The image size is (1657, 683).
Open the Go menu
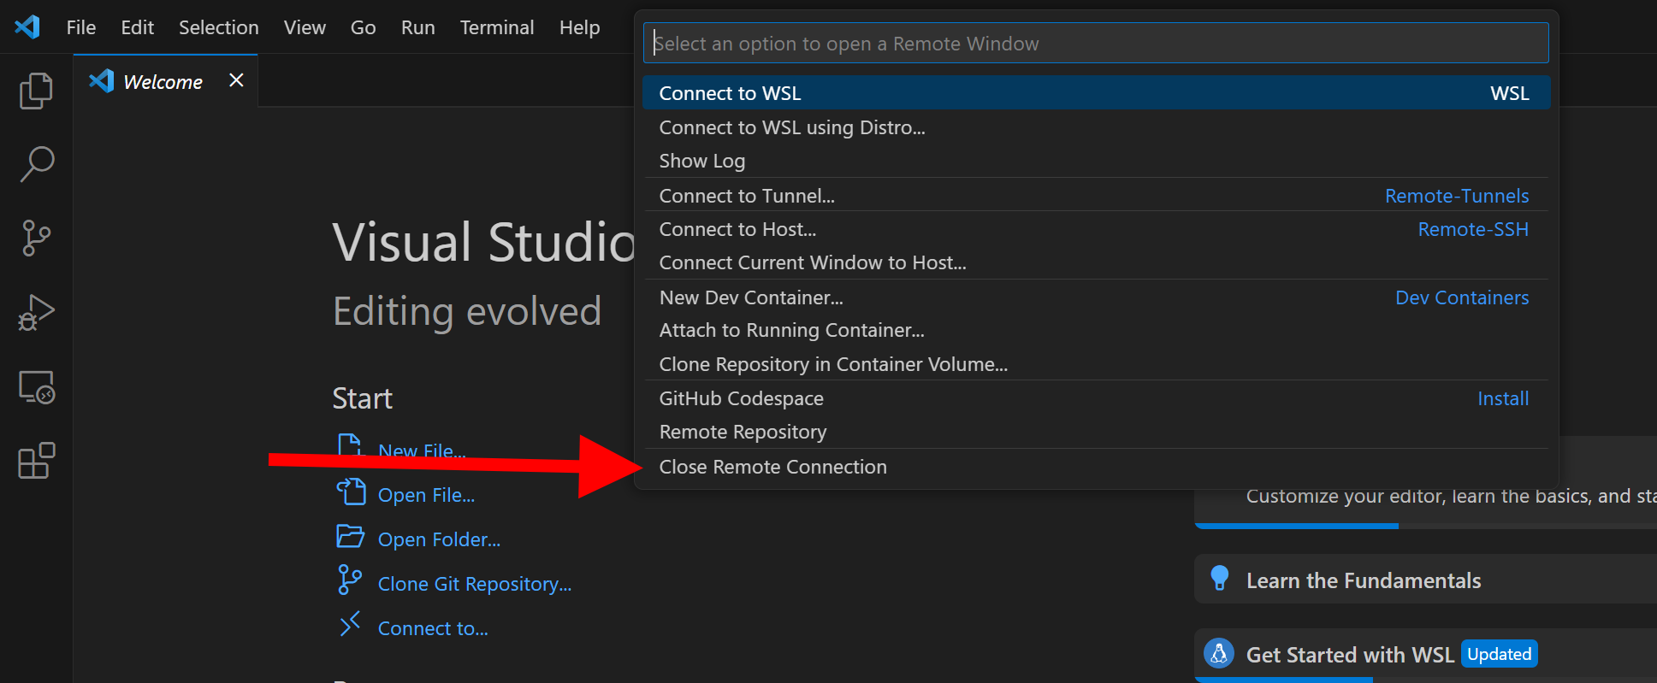point(363,27)
